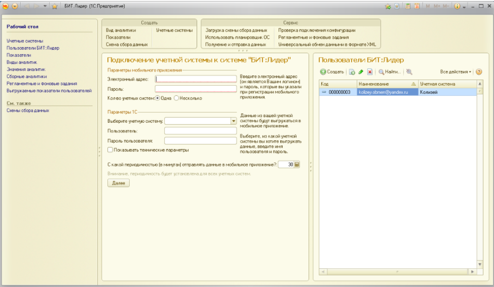Screen dimensions: 494x287
Task: Open Показатели in left sidebar
Action: (19, 55)
